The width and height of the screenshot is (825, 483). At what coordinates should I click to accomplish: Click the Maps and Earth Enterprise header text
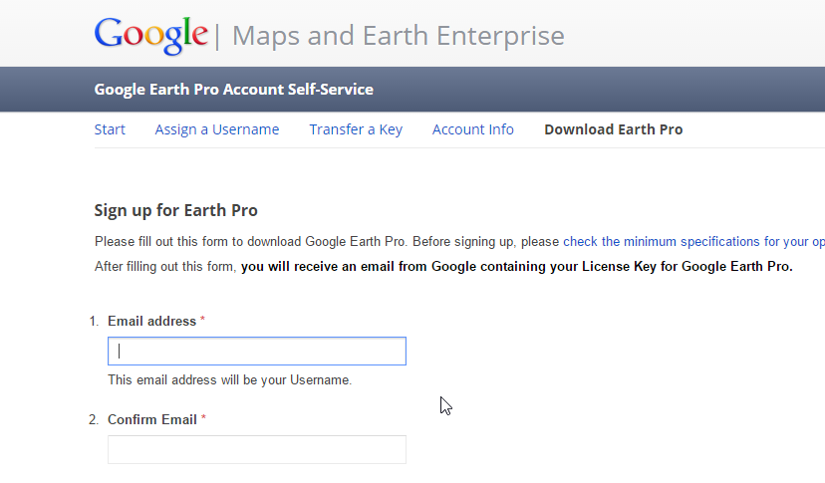pyautogui.click(x=398, y=37)
